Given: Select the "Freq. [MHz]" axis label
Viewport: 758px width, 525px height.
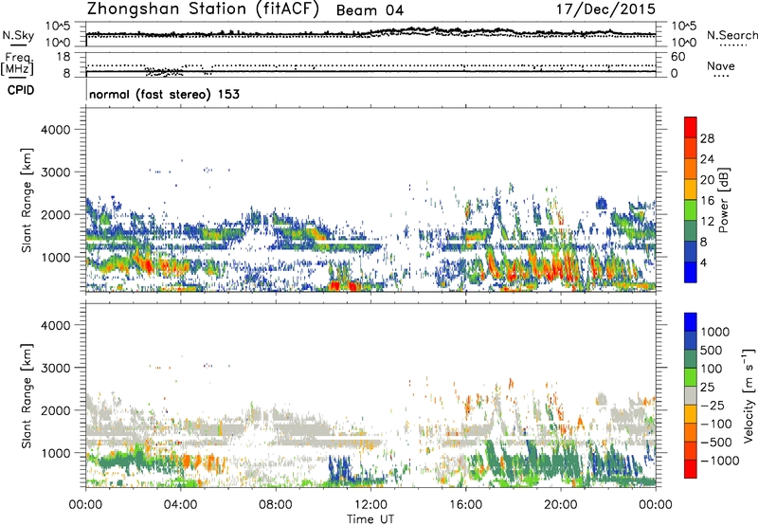Looking at the screenshot, I should (x=17, y=64).
